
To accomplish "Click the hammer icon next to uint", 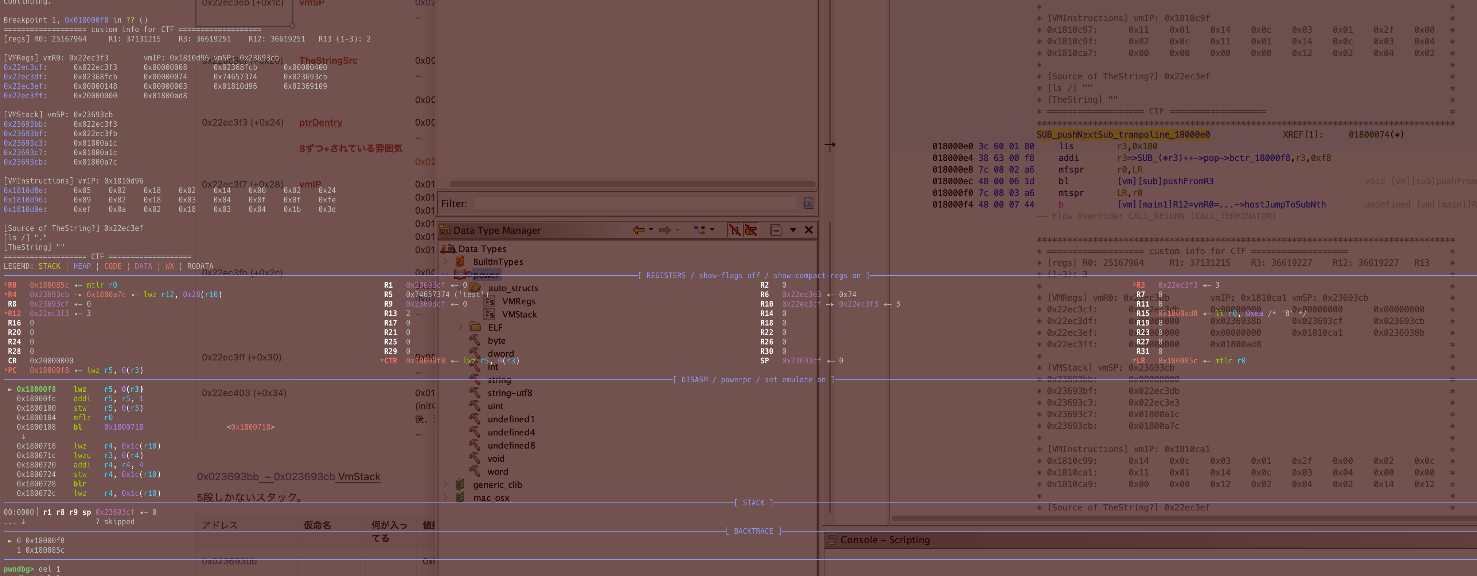I will click(x=475, y=406).
